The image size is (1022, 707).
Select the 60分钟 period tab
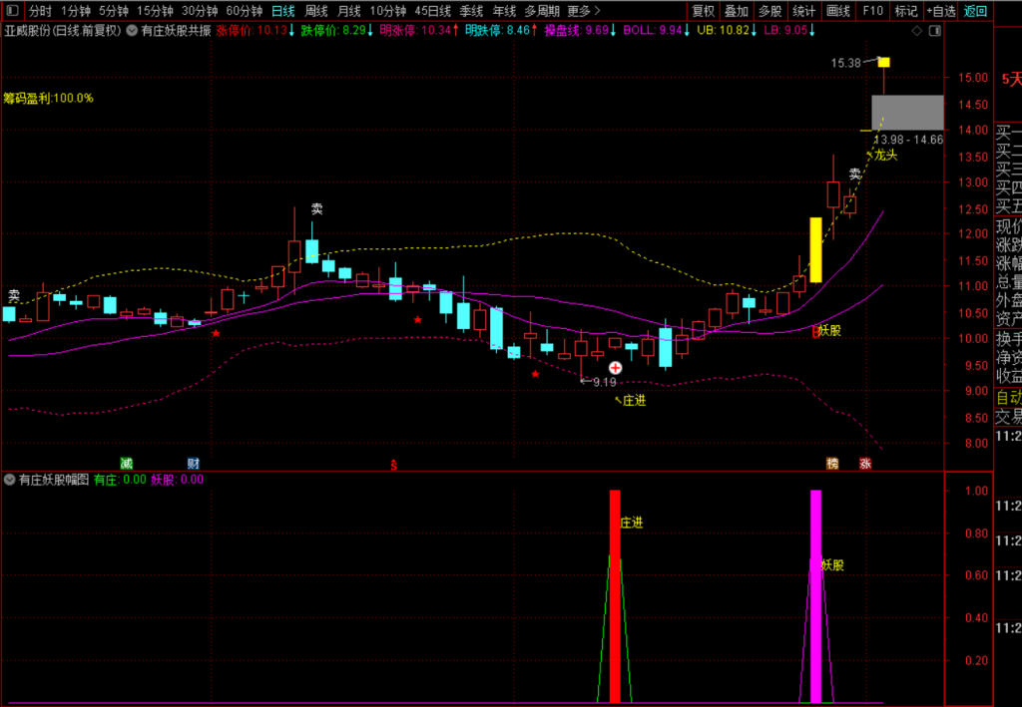(244, 11)
